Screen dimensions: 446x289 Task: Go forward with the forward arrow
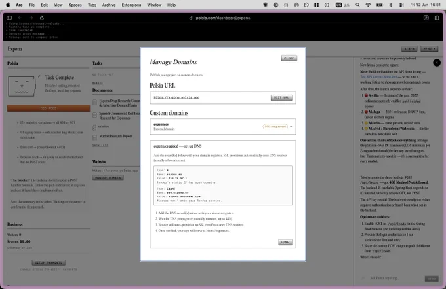(x=31, y=18)
